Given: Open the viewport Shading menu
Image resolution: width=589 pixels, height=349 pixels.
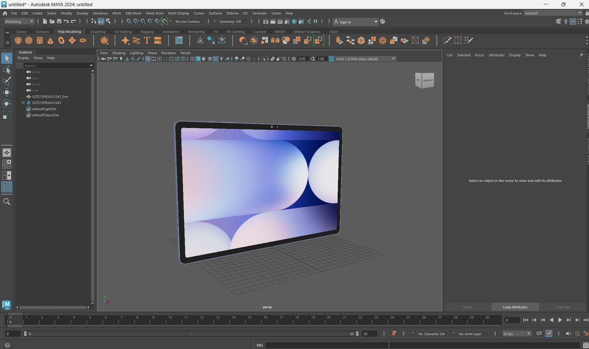Looking at the screenshot, I should (x=119, y=53).
